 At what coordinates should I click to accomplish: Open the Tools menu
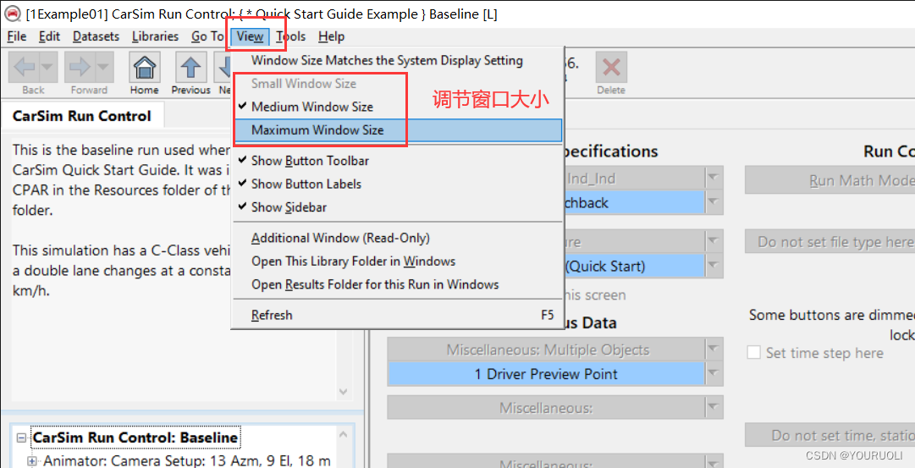pos(290,36)
